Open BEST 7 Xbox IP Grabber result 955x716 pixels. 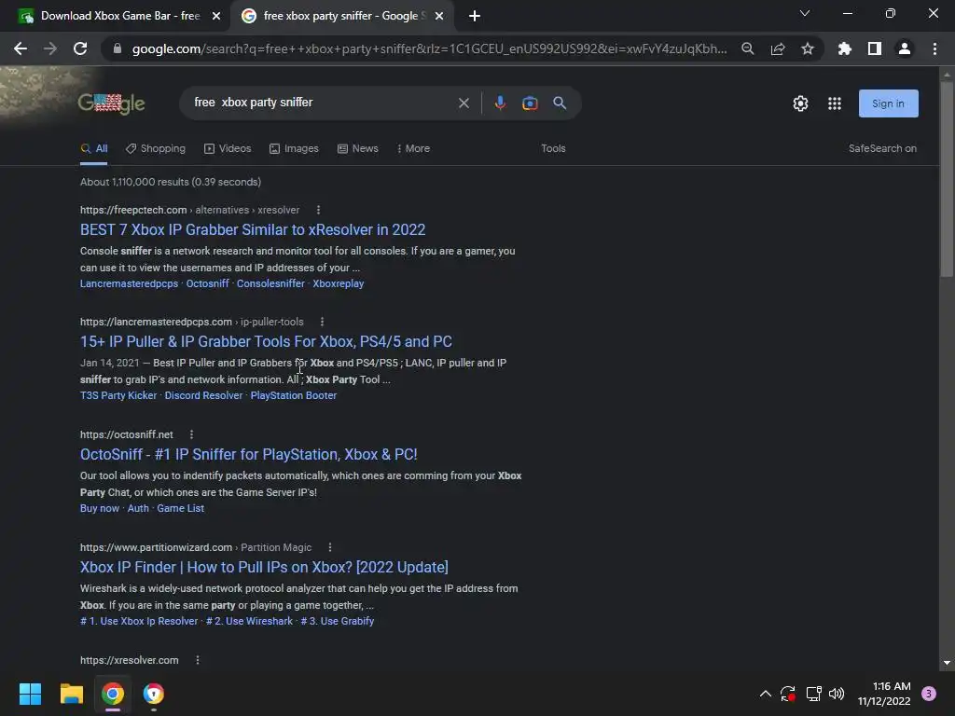coord(253,229)
